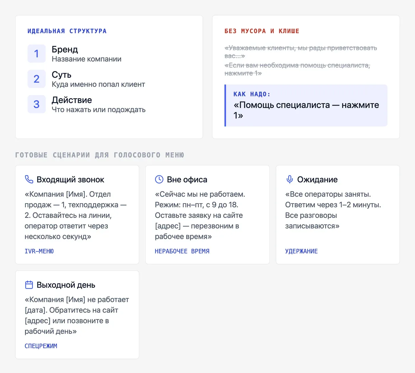Open the НЕРАБОЧЕЕ ВРЕМЯ tag
Image resolution: width=415 pixels, height=373 pixels.
[182, 251]
